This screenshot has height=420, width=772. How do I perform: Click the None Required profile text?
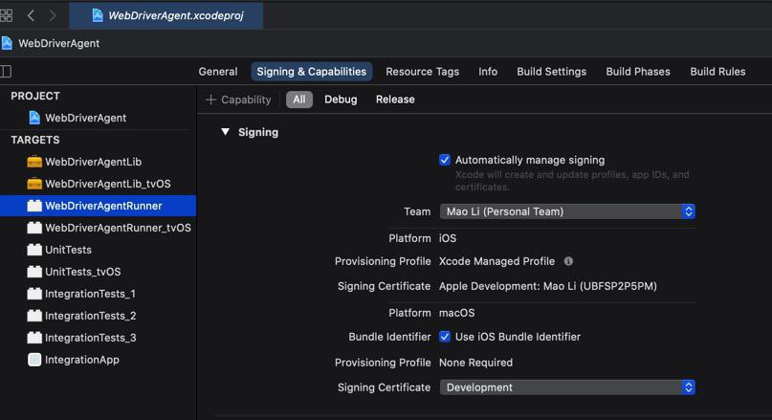475,363
